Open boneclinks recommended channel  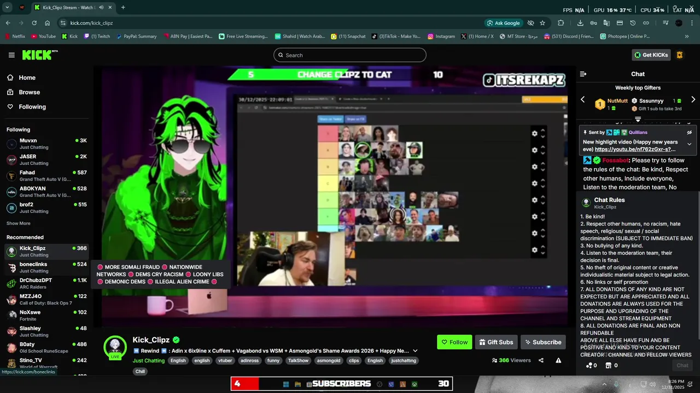coord(46,267)
